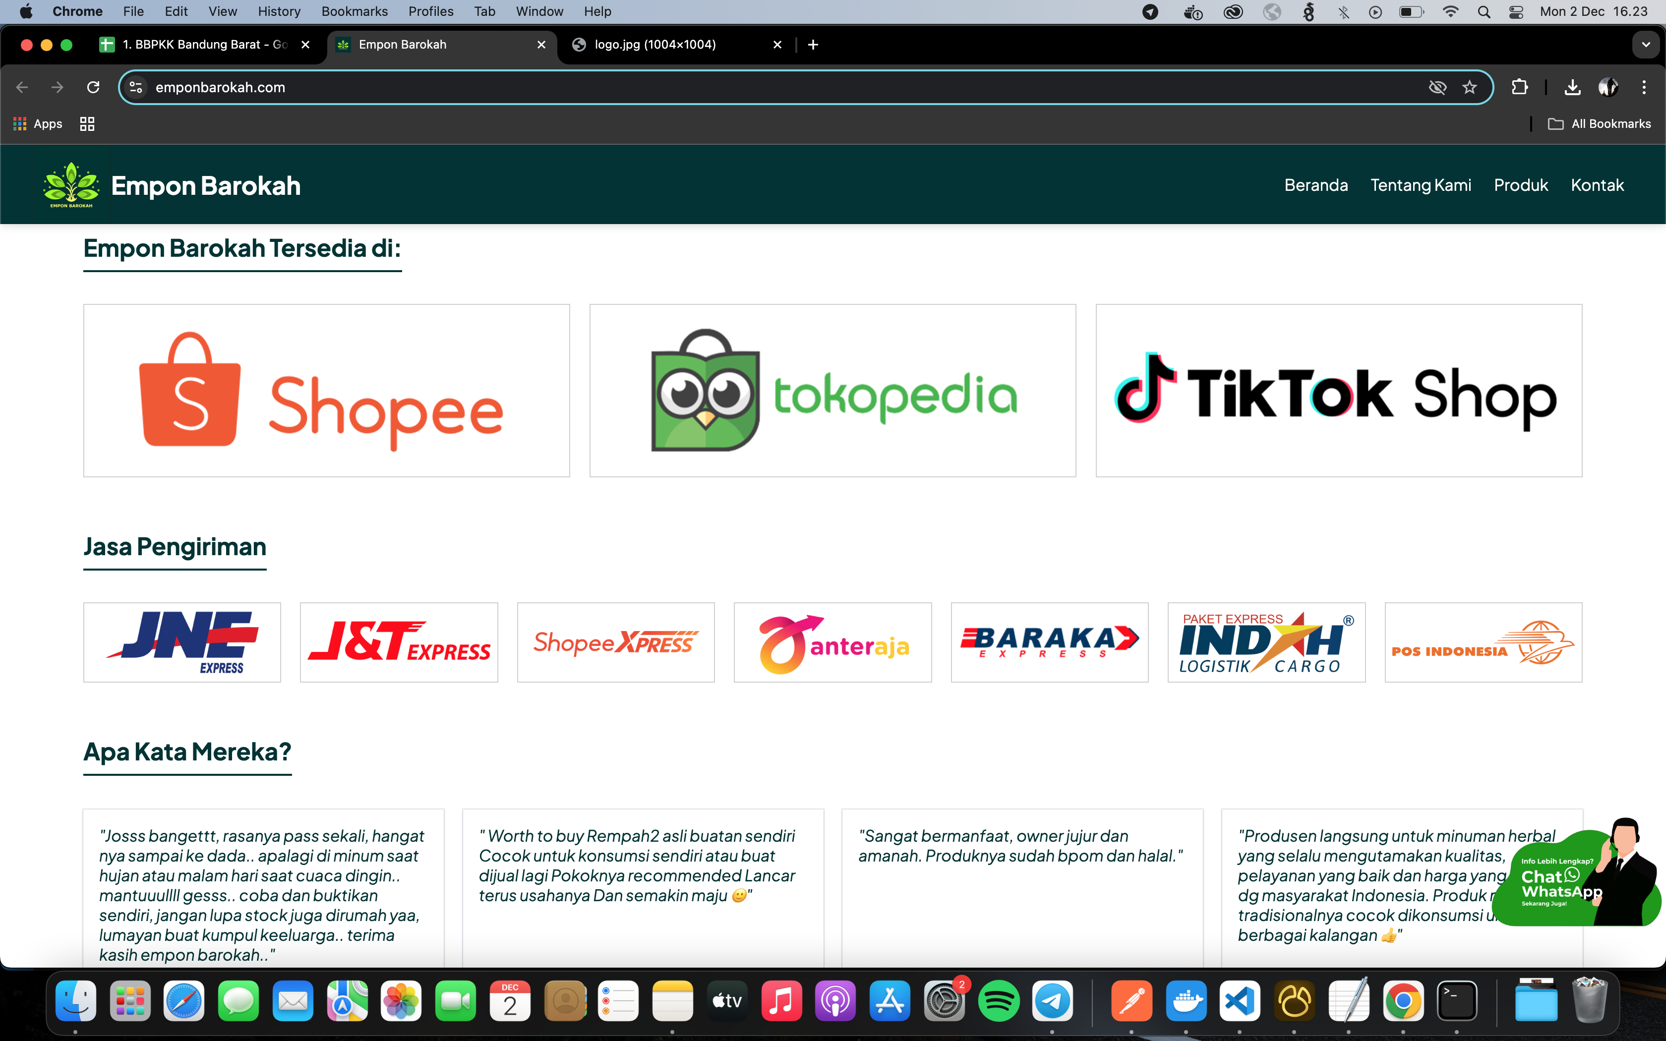Click the Pos Indonesia logo
The height and width of the screenshot is (1041, 1666).
tap(1483, 642)
